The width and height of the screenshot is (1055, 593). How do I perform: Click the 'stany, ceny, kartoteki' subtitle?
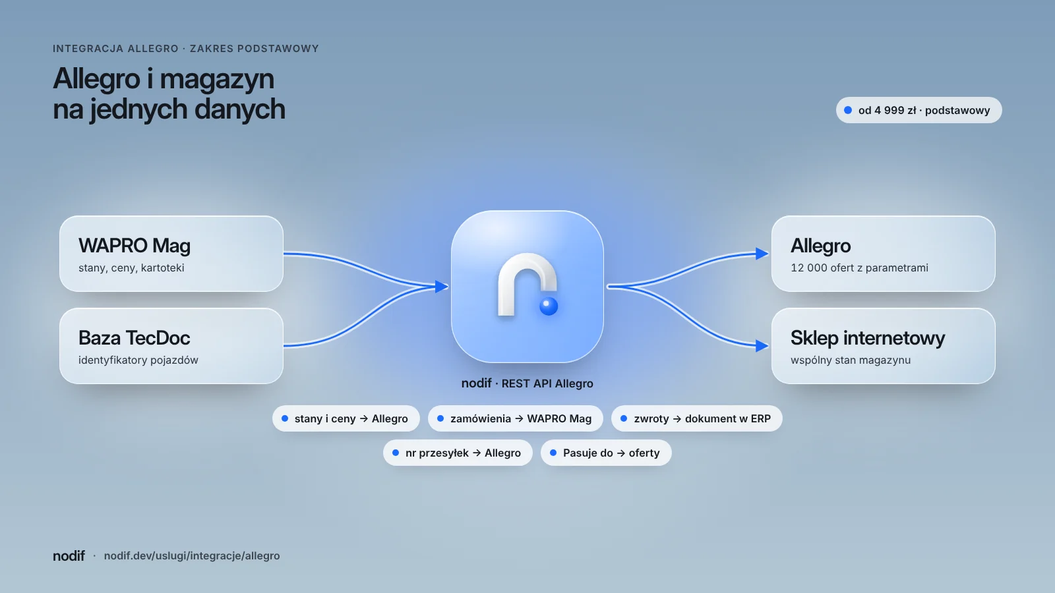point(131,268)
